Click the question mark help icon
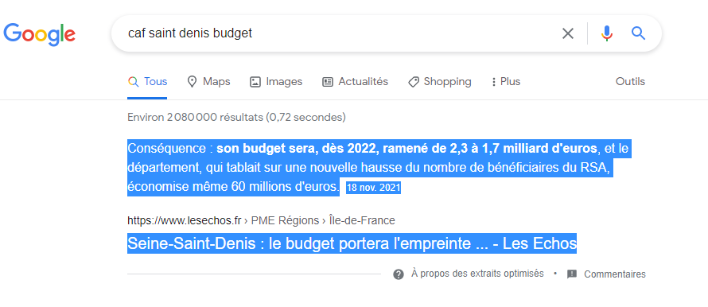 pyautogui.click(x=399, y=274)
